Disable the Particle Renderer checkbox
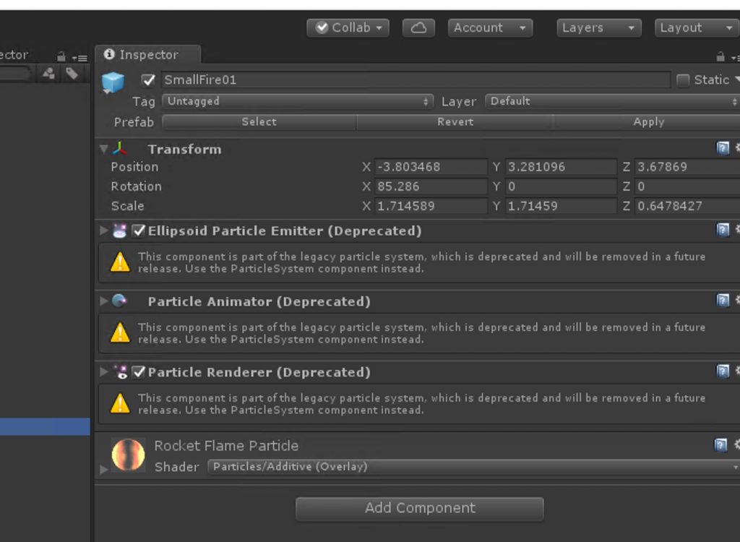Image resolution: width=740 pixels, height=542 pixels. click(x=139, y=372)
